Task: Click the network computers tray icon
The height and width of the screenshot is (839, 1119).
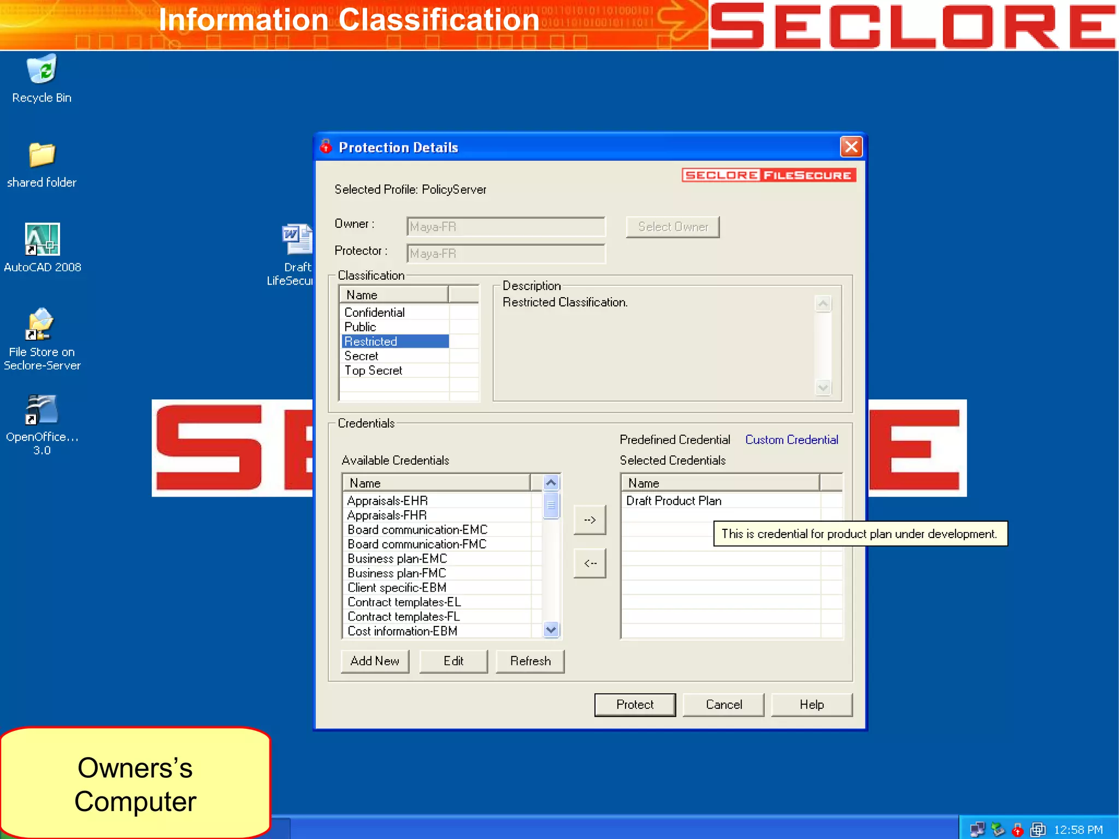Action: (x=977, y=830)
